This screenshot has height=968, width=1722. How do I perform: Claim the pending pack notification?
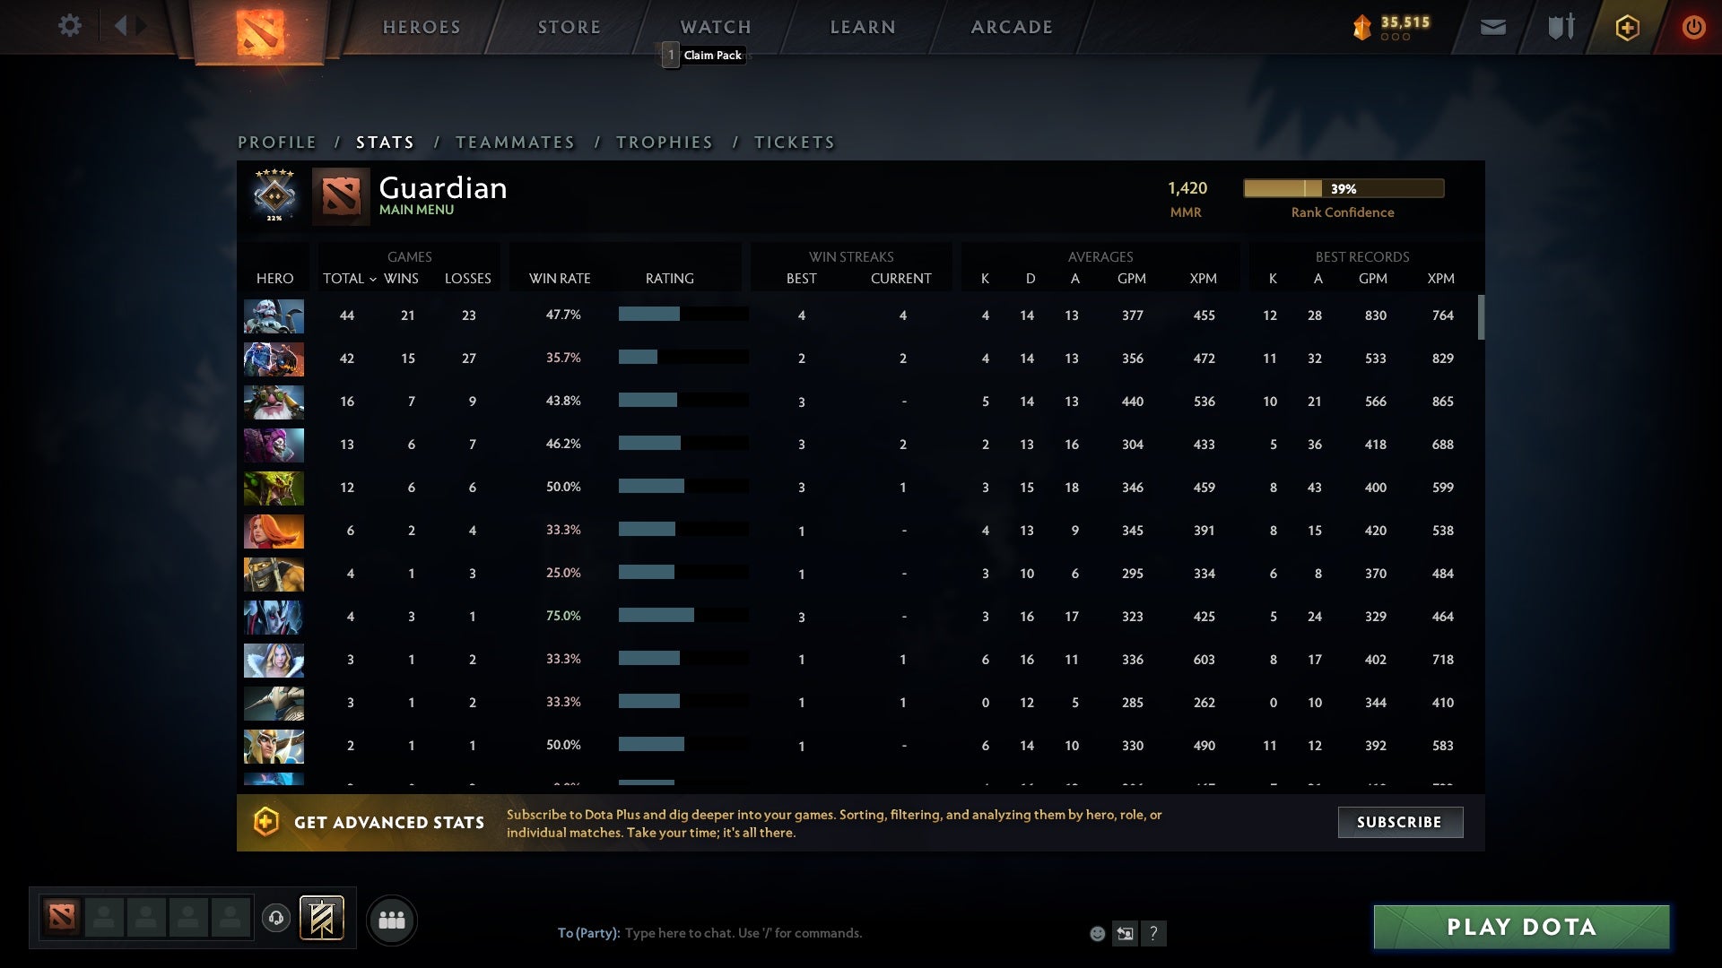coord(703,55)
